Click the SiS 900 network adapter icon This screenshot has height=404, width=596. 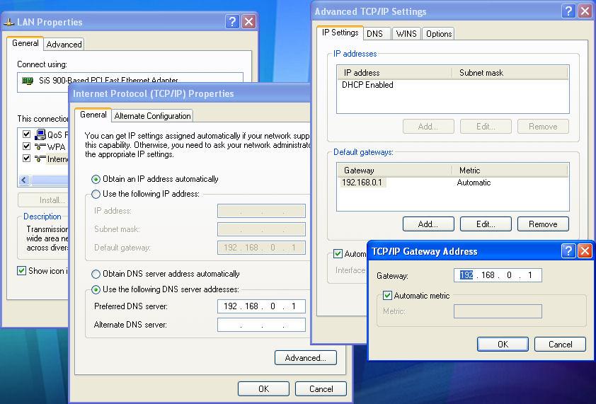pos(28,81)
